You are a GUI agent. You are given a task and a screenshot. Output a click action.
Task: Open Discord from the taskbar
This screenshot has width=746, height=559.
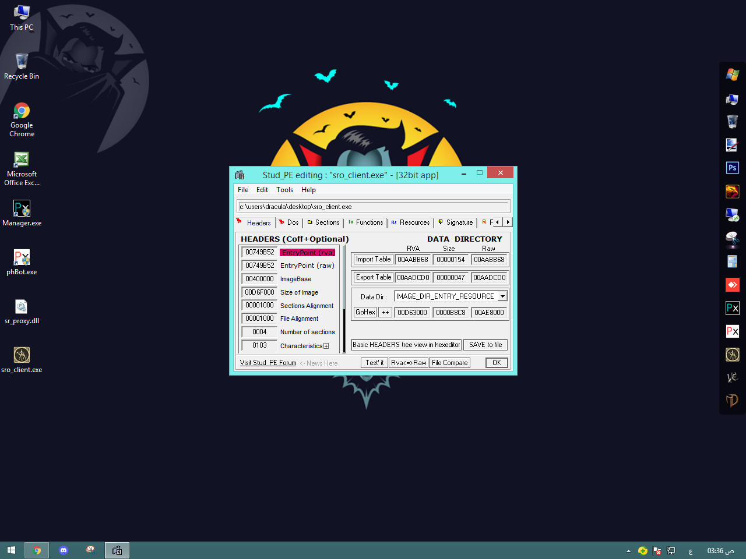64,550
